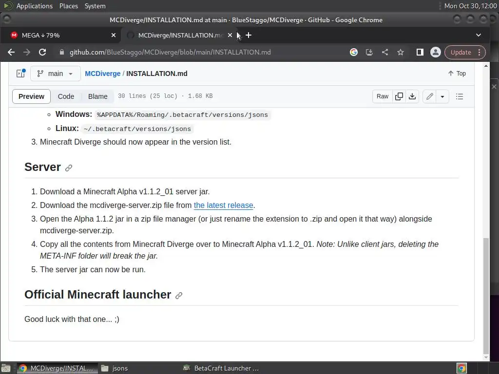Switch to the Preview view
Screen dimensions: 499x374
[x=31, y=96]
